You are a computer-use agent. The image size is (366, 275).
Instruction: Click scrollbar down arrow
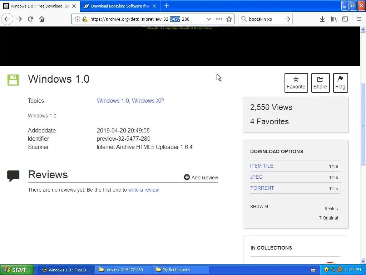coord(363,261)
